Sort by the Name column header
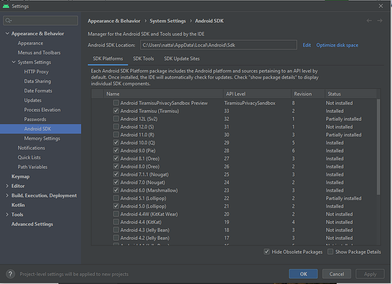392x284 pixels. coord(164,94)
